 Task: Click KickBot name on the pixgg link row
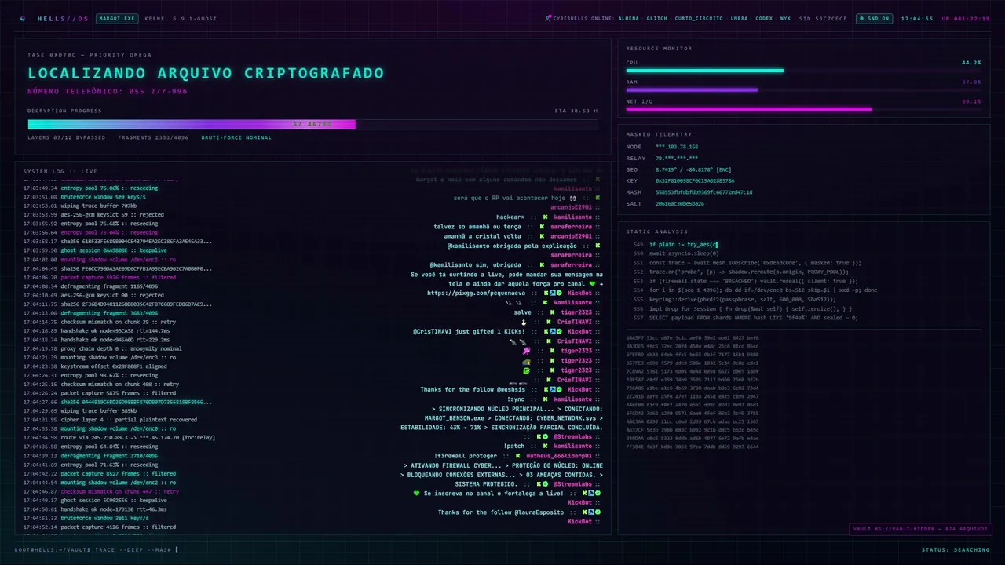tap(579, 293)
